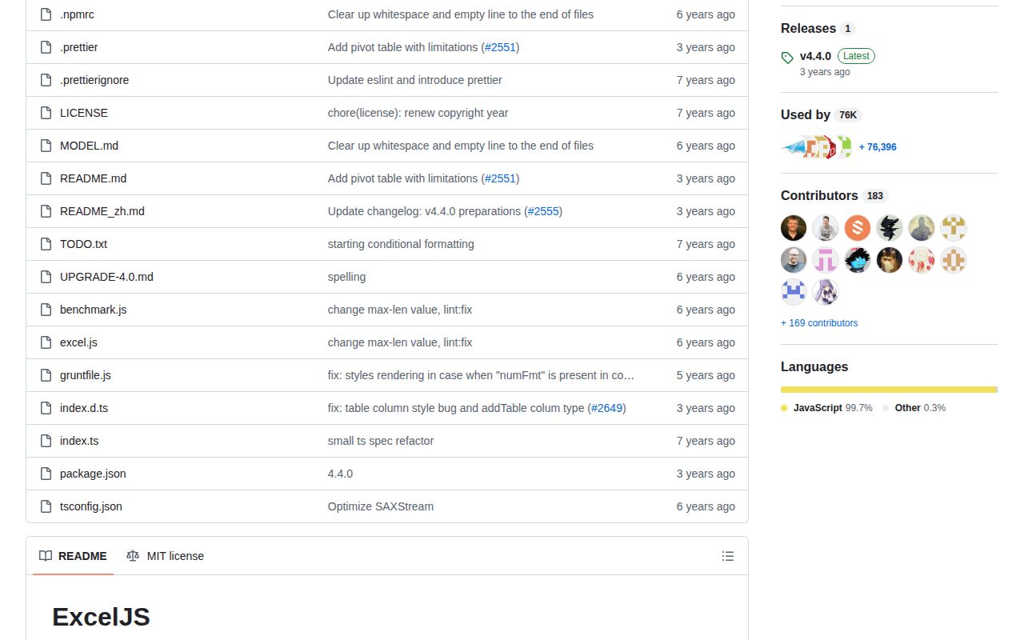Open the index.d.ts file
Screen dimensions: 1024x640
[84, 408]
